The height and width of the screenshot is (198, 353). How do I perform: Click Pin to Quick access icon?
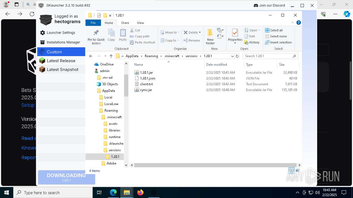(96, 37)
